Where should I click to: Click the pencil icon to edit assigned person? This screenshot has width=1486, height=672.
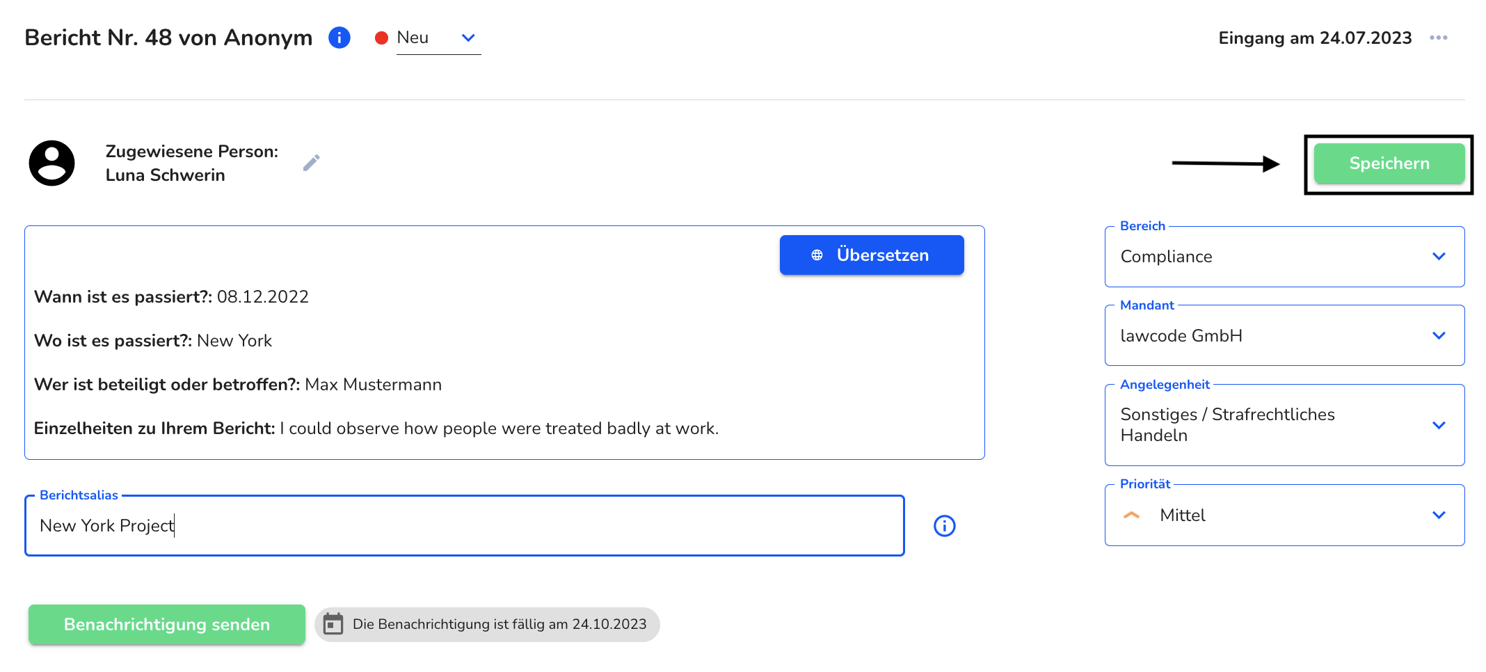(x=312, y=163)
